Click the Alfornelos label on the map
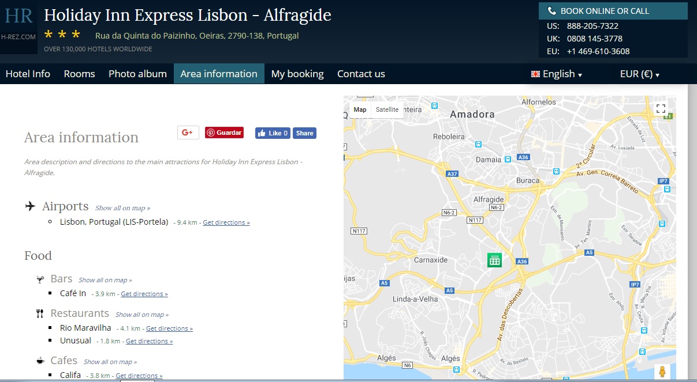Viewport: 697px width, 382px height. 538,102
